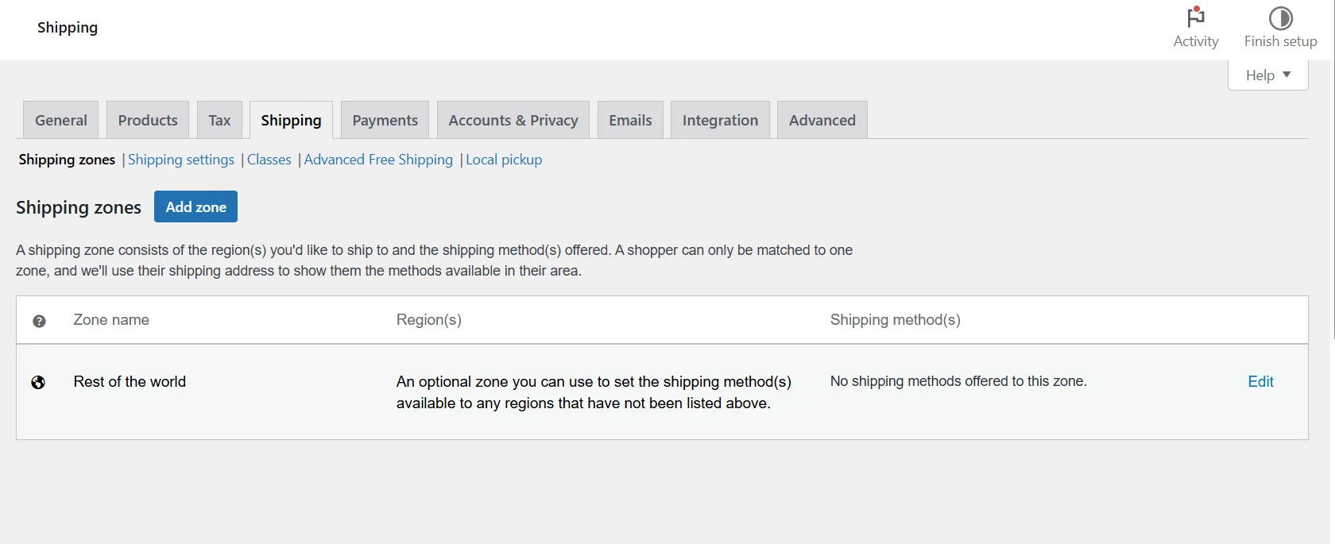Open the Classes link
Viewport: 1335px width, 544px height.
(x=269, y=160)
